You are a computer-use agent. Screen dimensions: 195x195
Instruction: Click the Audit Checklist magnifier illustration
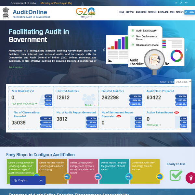154,62
